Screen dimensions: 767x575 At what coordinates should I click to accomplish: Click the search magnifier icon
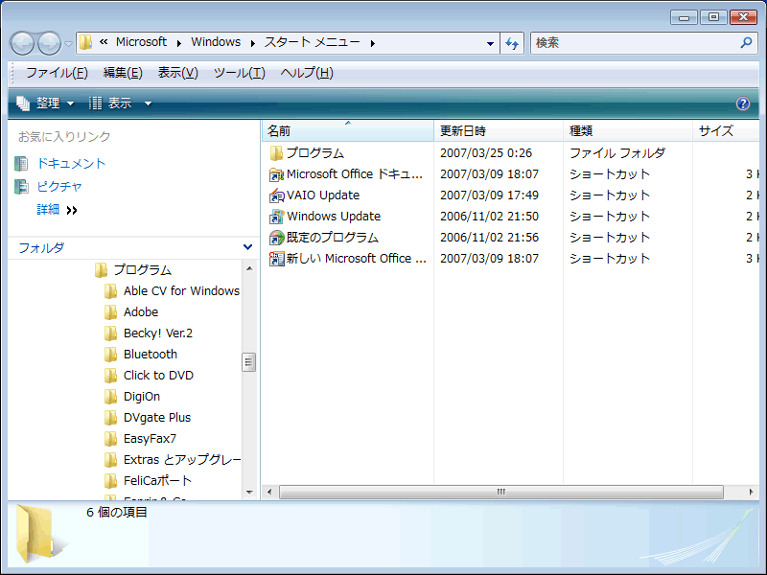[747, 43]
